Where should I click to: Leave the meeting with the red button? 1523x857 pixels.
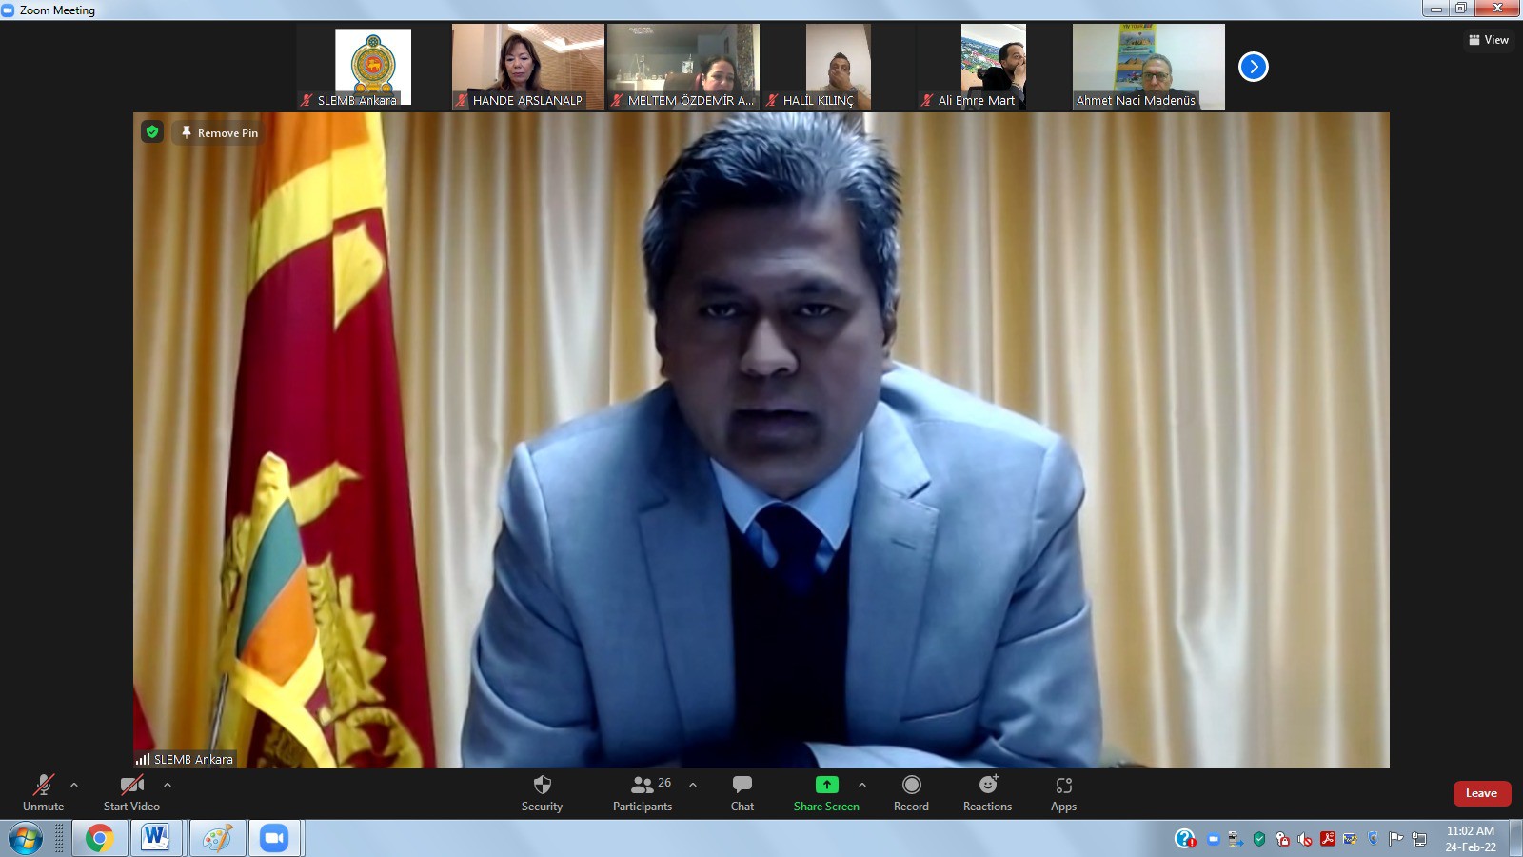tap(1481, 793)
